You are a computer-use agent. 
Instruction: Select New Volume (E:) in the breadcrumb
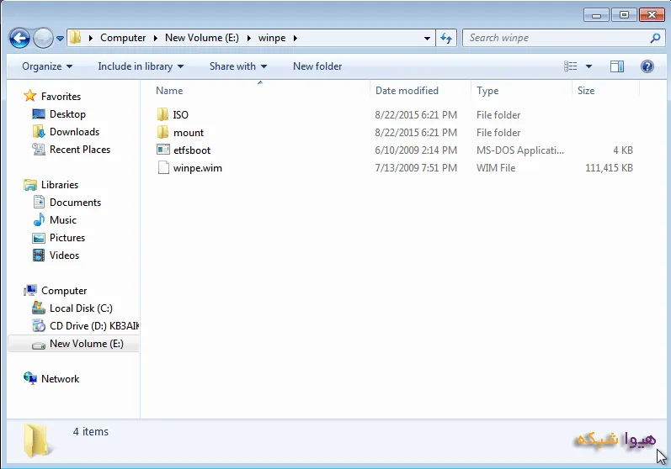[202, 38]
